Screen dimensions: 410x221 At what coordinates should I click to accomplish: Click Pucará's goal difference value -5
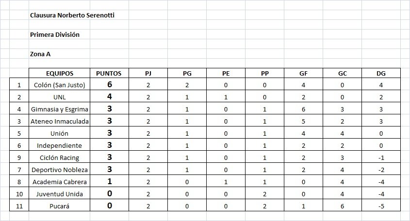click(381, 206)
